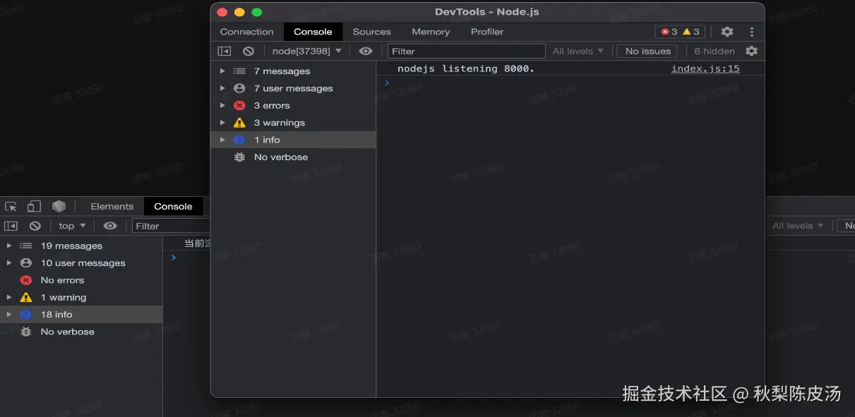
Task: Expand the 19 messages group
Action: tap(9, 246)
